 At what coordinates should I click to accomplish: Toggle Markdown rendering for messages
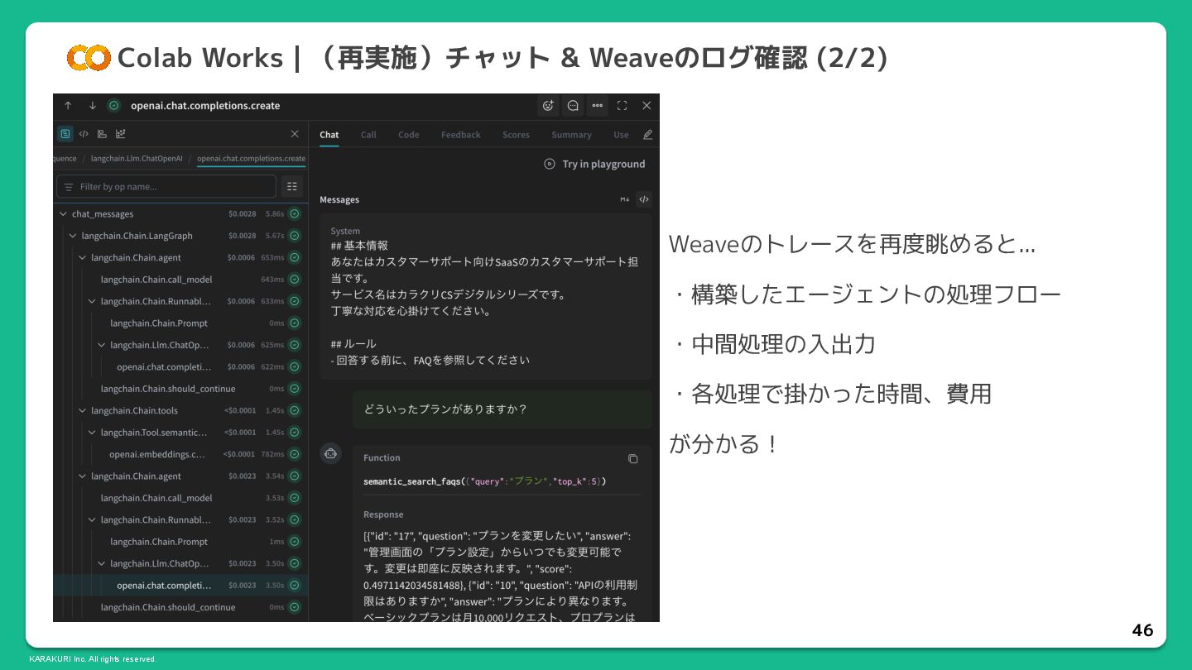click(625, 199)
